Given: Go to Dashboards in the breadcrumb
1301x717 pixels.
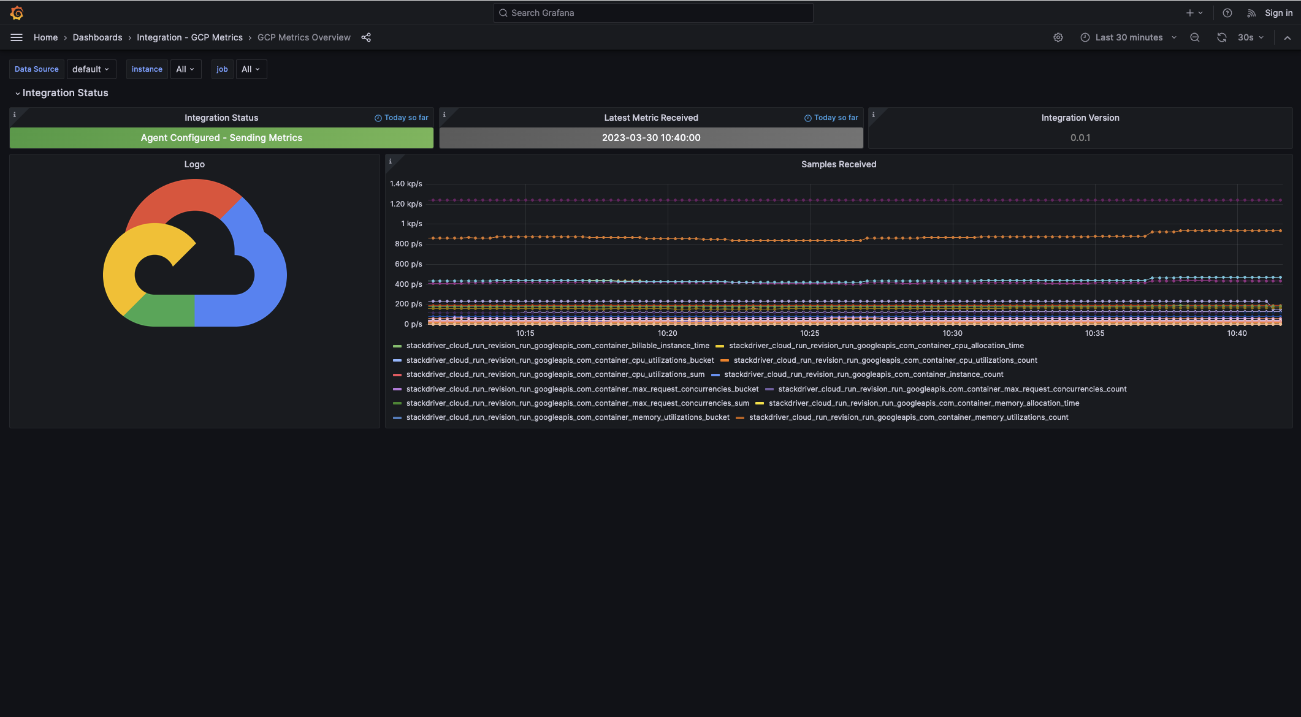Looking at the screenshot, I should pos(97,37).
